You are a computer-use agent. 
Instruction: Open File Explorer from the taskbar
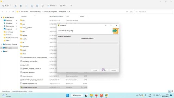click(91, 95)
